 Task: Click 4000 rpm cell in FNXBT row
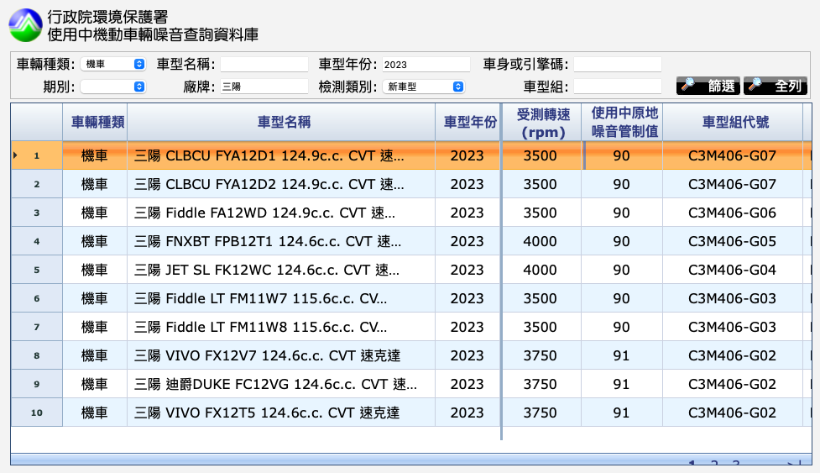tap(542, 241)
